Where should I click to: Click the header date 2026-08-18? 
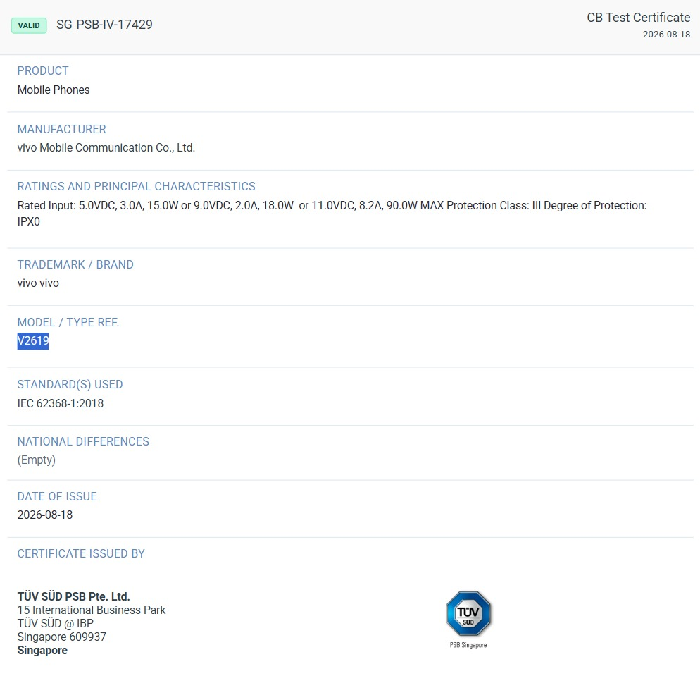tap(666, 35)
